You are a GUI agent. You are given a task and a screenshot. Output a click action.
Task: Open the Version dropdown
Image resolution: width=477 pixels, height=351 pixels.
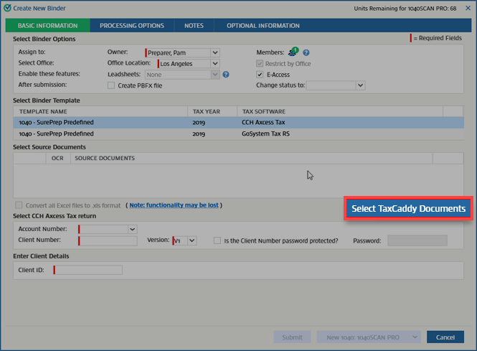pyautogui.click(x=192, y=240)
